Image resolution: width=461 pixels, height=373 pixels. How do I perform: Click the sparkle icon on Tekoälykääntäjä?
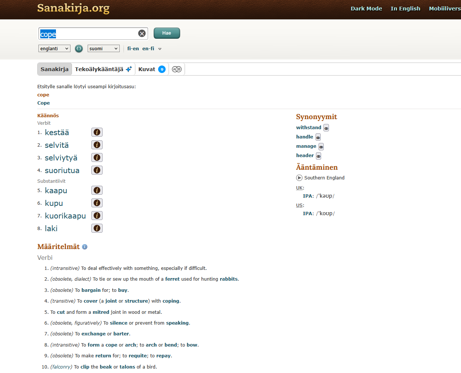129,69
